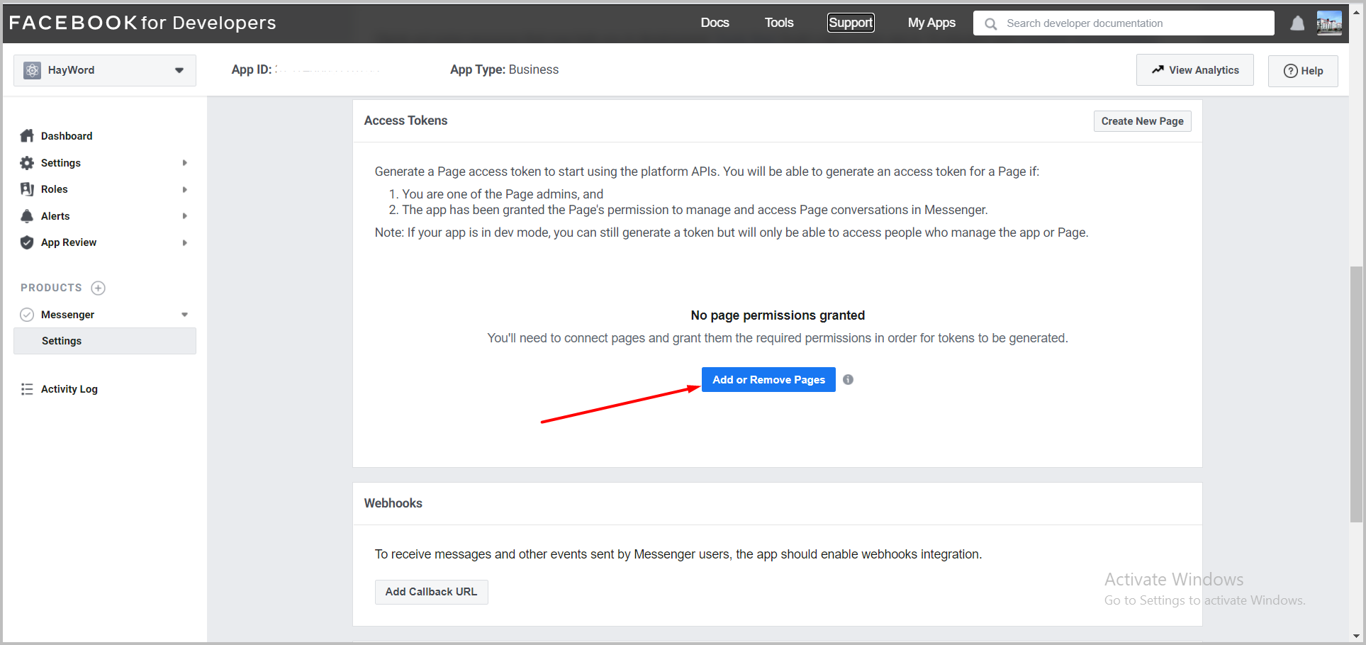Click the Add Callback URL button
The width and height of the screenshot is (1366, 645).
click(431, 592)
